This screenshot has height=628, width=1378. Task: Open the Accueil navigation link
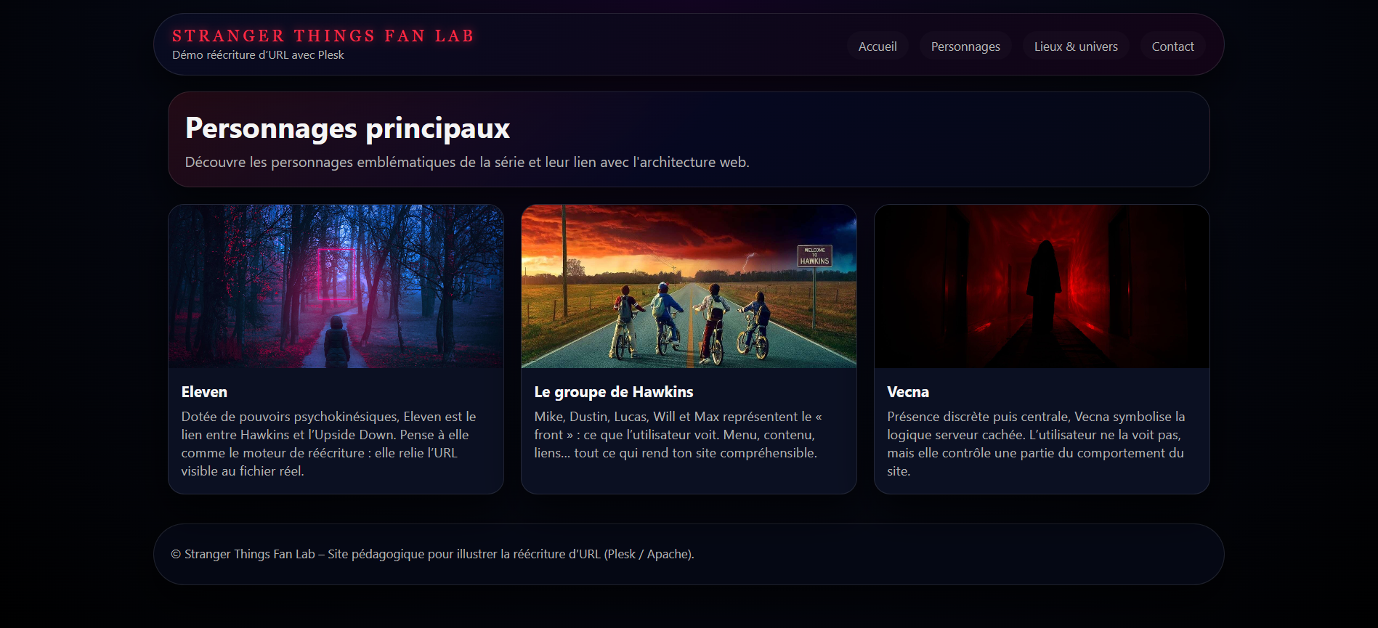point(878,46)
